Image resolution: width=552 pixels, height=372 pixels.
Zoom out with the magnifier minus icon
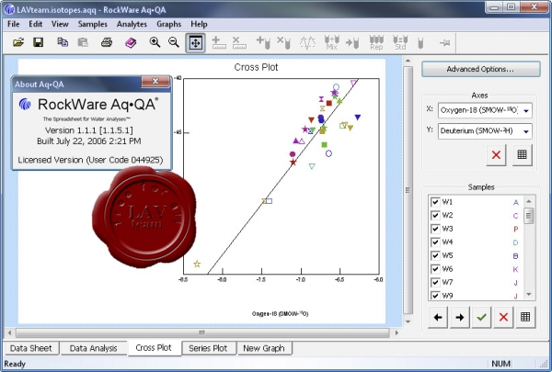point(174,42)
